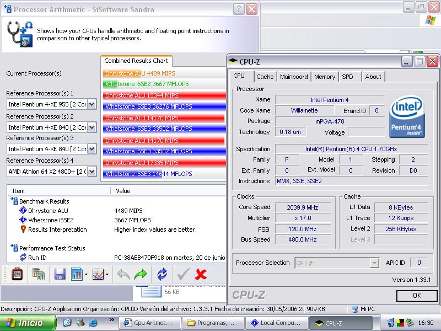The width and height of the screenshot is (441, 331).
Task: Click the Core Speed value field
Action: coord(302,207)
